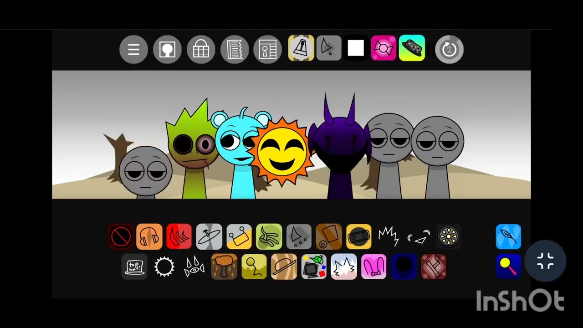Pick the pink bunny ears bow icon
Screen dimensions: 583x328
click(373, 266)
